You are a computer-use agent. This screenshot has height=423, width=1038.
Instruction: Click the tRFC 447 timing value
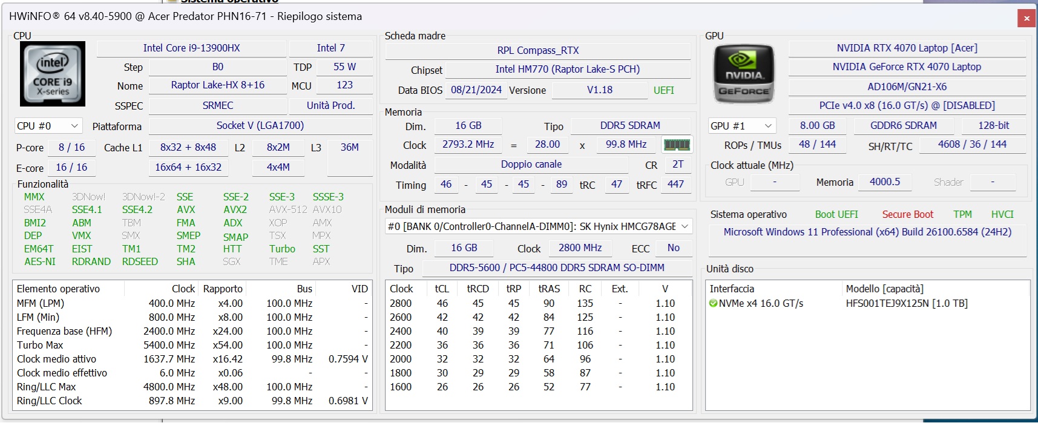tap(675, 185)
